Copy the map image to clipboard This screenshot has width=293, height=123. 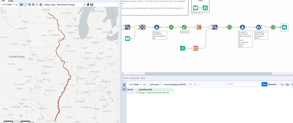[88, 4]
